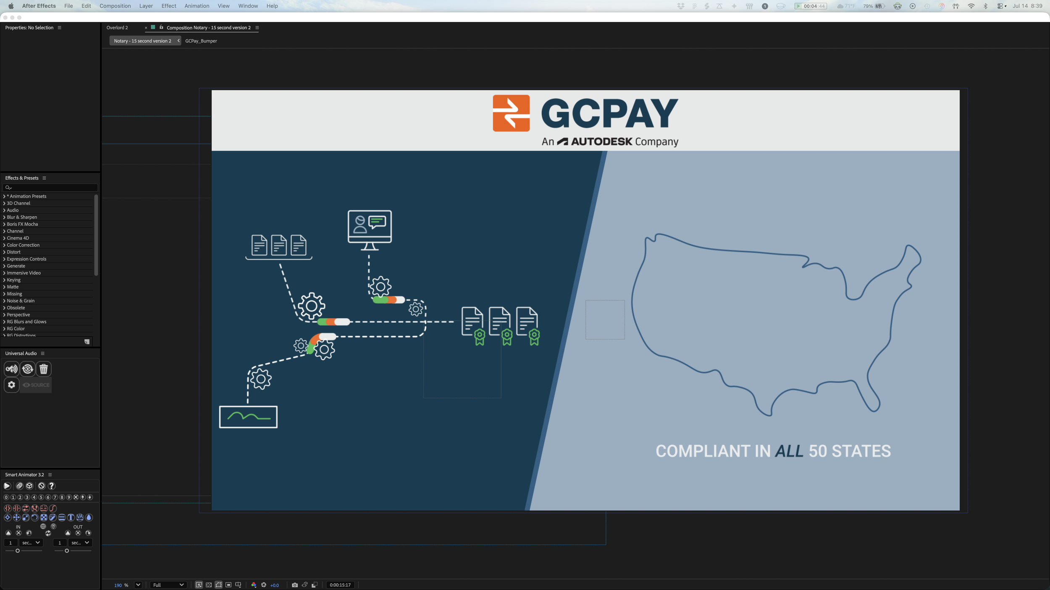The image size is (1050, 590).
Task: Click the Effects & Presets search field
Action: pos(50,188)
